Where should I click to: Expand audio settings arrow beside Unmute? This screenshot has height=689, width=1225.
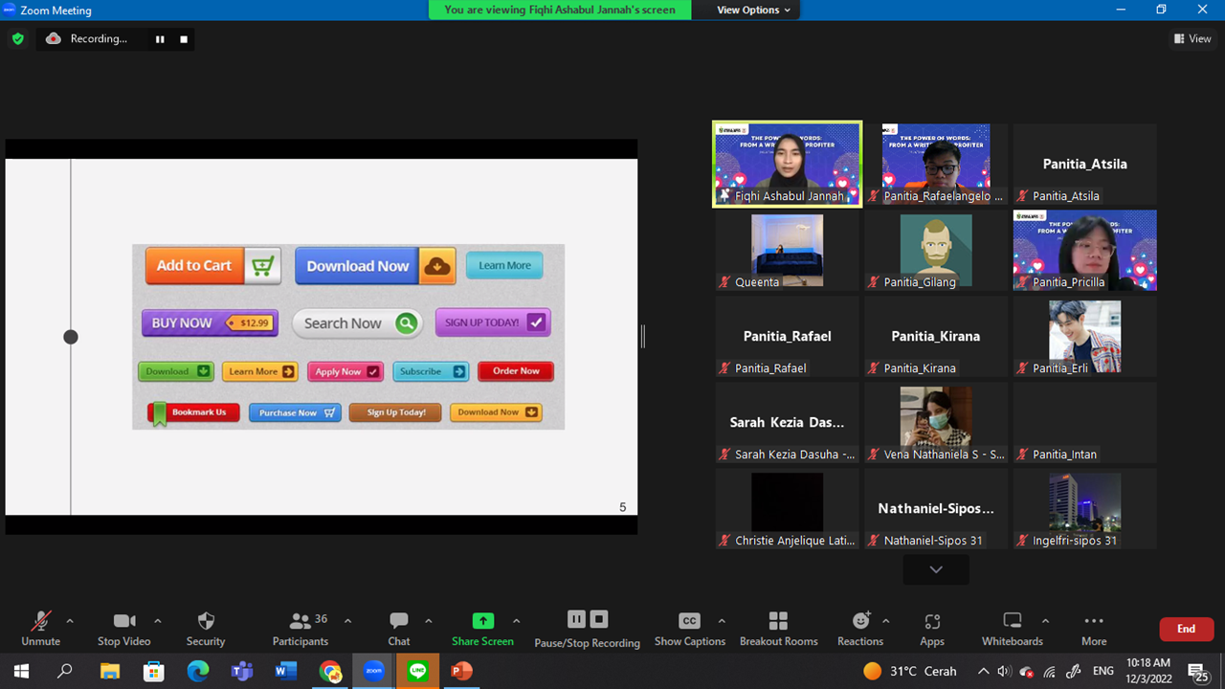[x=69, y=621]
